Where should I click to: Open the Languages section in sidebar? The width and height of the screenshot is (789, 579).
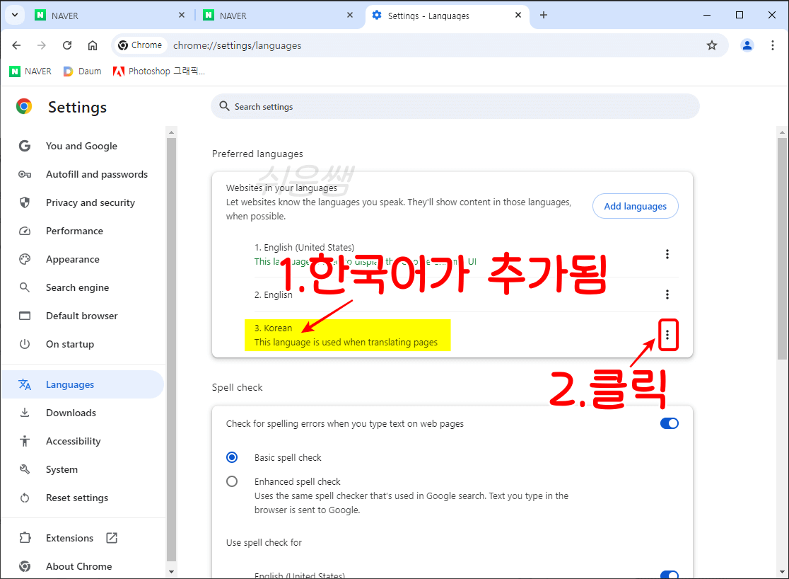coord(69,384)
